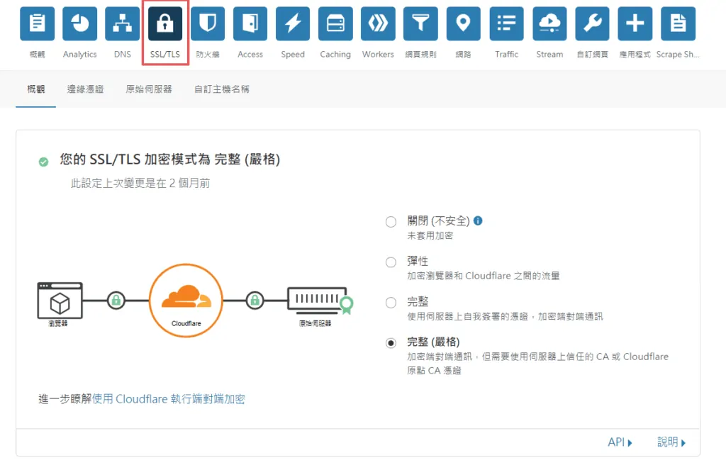
Task: Click the heading 您的 SSL/TLS 加密模式為 完整 (嚴格)
Action: 170,159
